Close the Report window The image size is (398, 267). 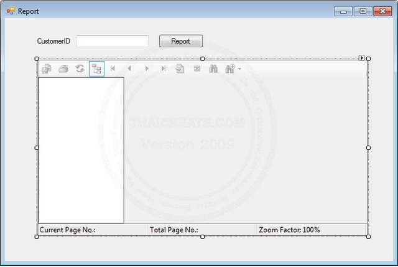(x=383, y=11)
